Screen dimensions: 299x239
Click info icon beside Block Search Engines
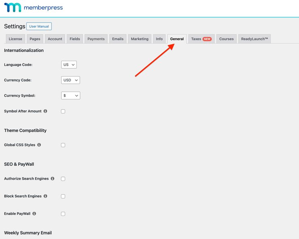coord(45,196)
